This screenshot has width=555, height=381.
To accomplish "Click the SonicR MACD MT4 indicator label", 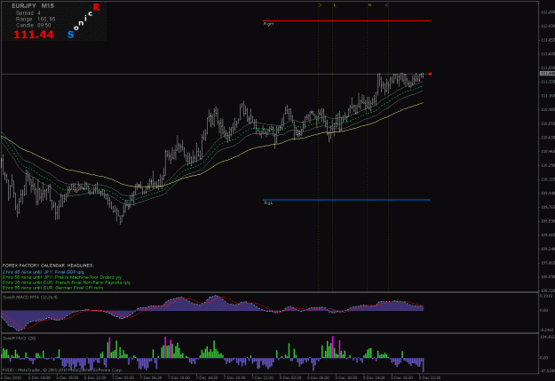I will coord(30,298).
